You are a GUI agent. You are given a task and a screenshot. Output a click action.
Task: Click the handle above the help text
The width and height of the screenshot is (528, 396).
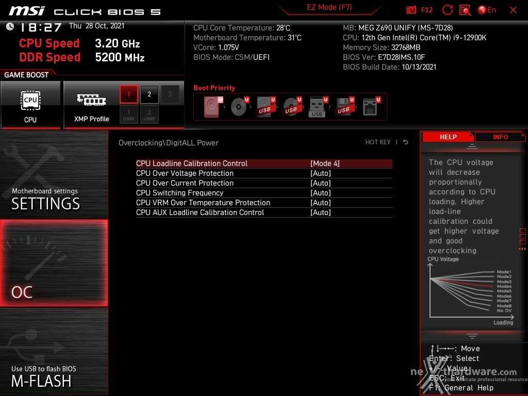[x=472, y=146]
